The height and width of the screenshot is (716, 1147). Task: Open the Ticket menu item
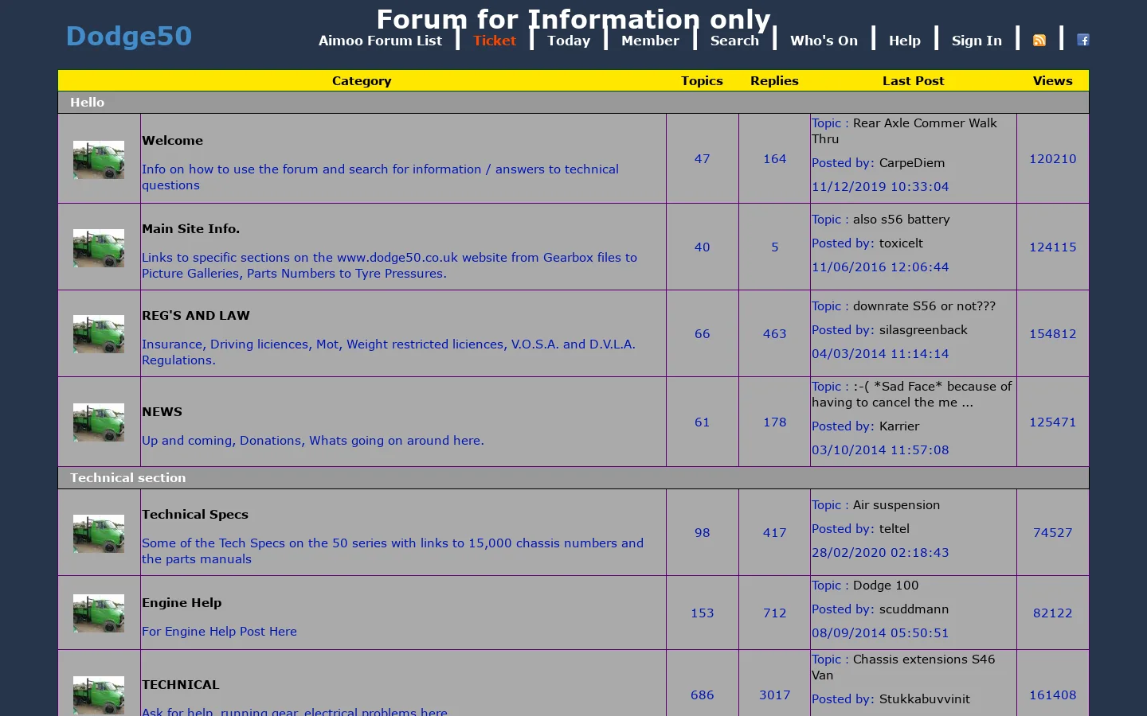pos(495,41)
